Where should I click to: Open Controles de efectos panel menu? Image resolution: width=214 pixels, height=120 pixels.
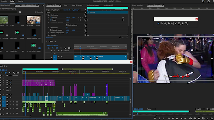tap(61, 5)
